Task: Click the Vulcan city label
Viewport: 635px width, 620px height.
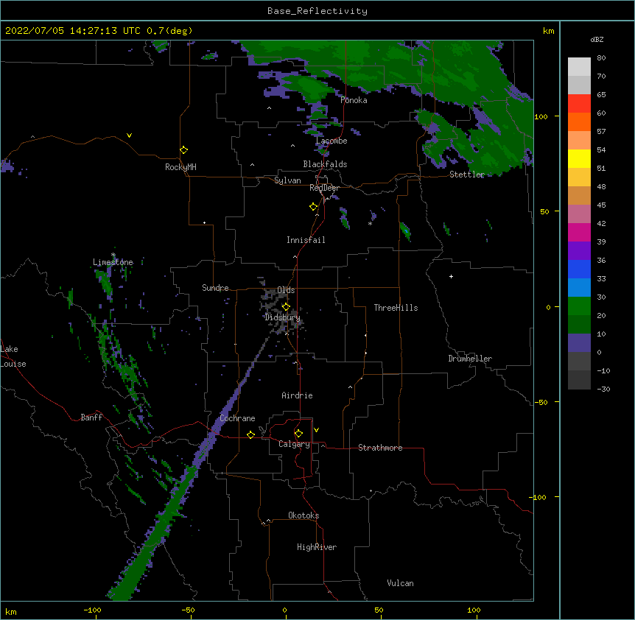Action: click(x=400, y=583)
